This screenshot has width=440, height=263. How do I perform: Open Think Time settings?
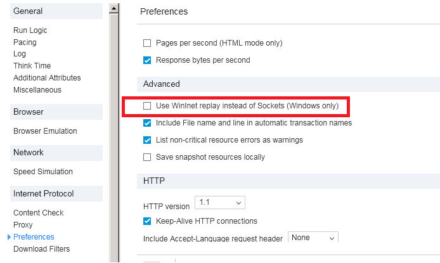coord(32,66)
